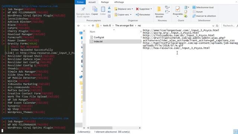Click the navigation pane vertical scrollbar
The height and width of the screenshot is (134, 238).
click(84, 73)
